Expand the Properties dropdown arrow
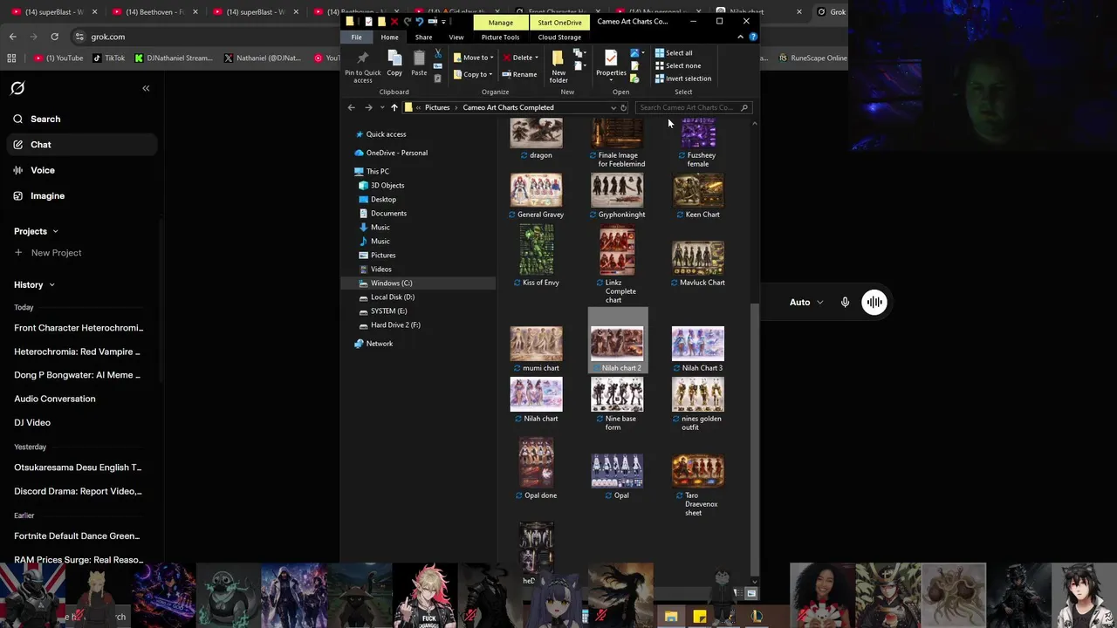The image size is (1117, 628). coord(611,79)
